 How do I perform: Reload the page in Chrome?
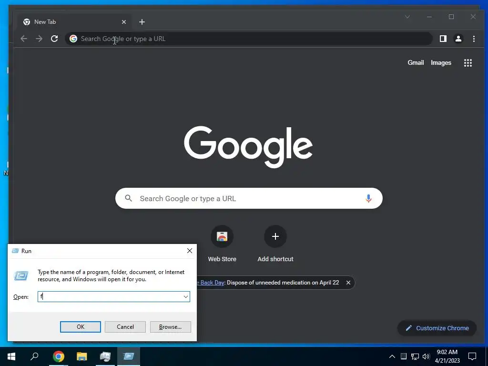coord(54,39)
